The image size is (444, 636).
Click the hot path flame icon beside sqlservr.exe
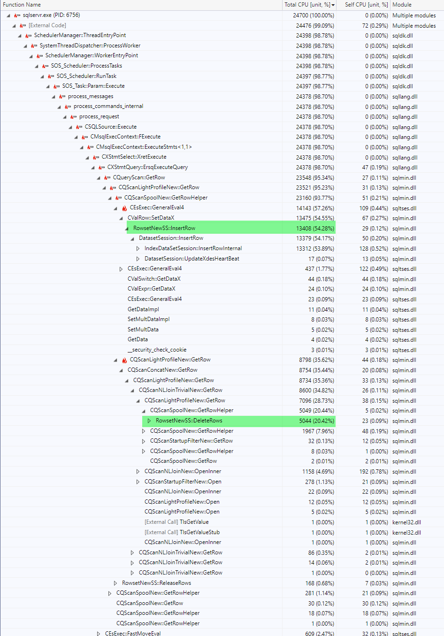point(17,15)
